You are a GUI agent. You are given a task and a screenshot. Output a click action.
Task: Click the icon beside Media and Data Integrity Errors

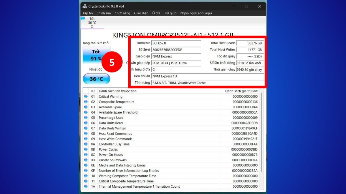[x=86, y=165]
